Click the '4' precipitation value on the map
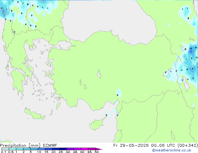The height and width of the screenshot is (153, 198). click(x=192, y=69)
